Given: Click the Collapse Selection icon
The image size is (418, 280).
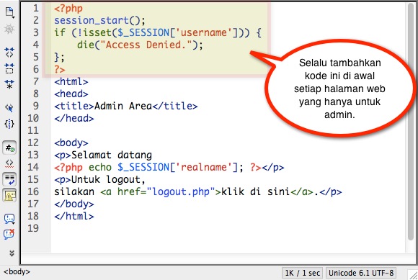Looking at the screenshot, I should pos(9,68).
